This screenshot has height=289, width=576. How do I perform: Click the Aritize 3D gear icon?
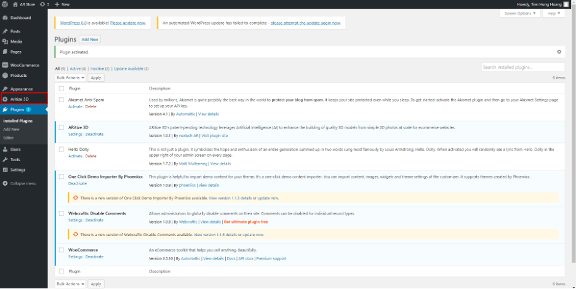[x=5, y=99]
